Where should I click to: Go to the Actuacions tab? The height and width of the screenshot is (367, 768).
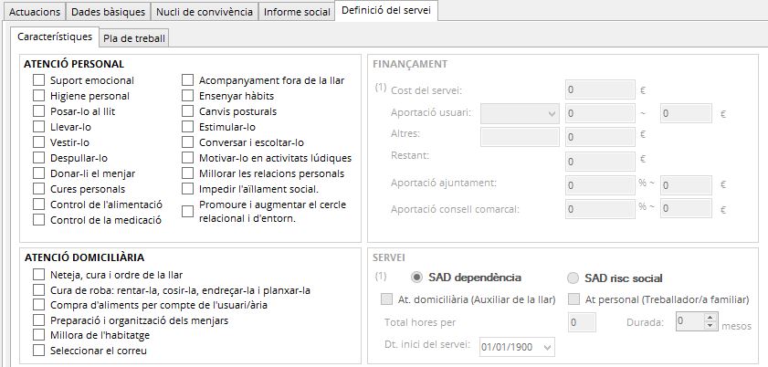point(33,12)
